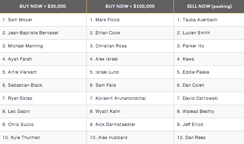
Task: Select Michael Manning's name
Action: [23, 46]
